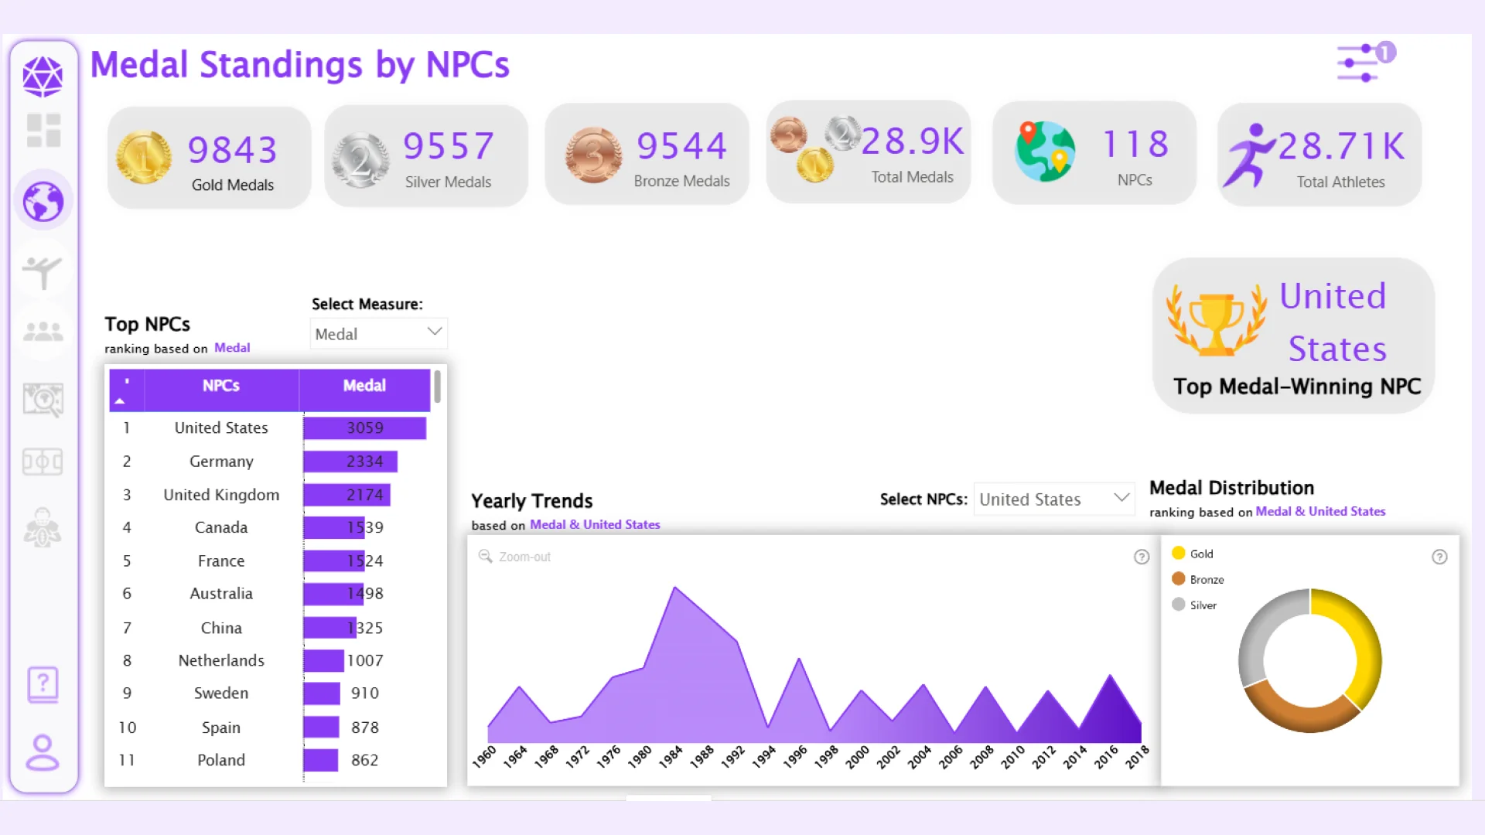Click the gold medal coin icon

click(x=144, y=157)
